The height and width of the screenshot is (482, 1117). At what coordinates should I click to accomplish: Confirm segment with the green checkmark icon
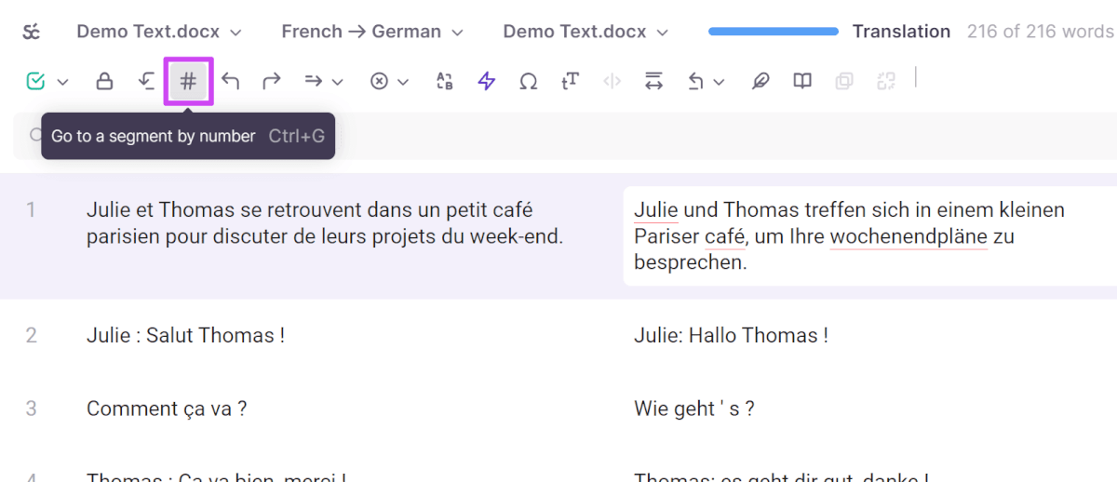(35, 82)
